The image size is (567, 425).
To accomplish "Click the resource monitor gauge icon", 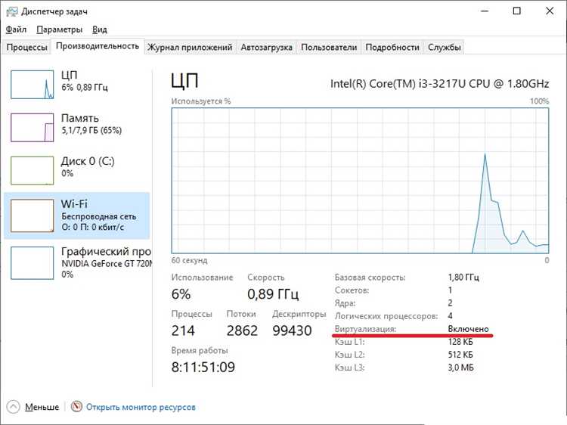I will [x=76, y=407].
